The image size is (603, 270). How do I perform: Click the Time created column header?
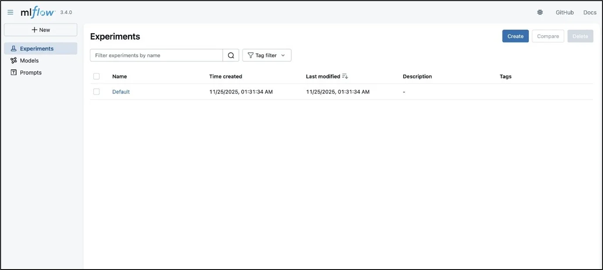click(225, 77)
